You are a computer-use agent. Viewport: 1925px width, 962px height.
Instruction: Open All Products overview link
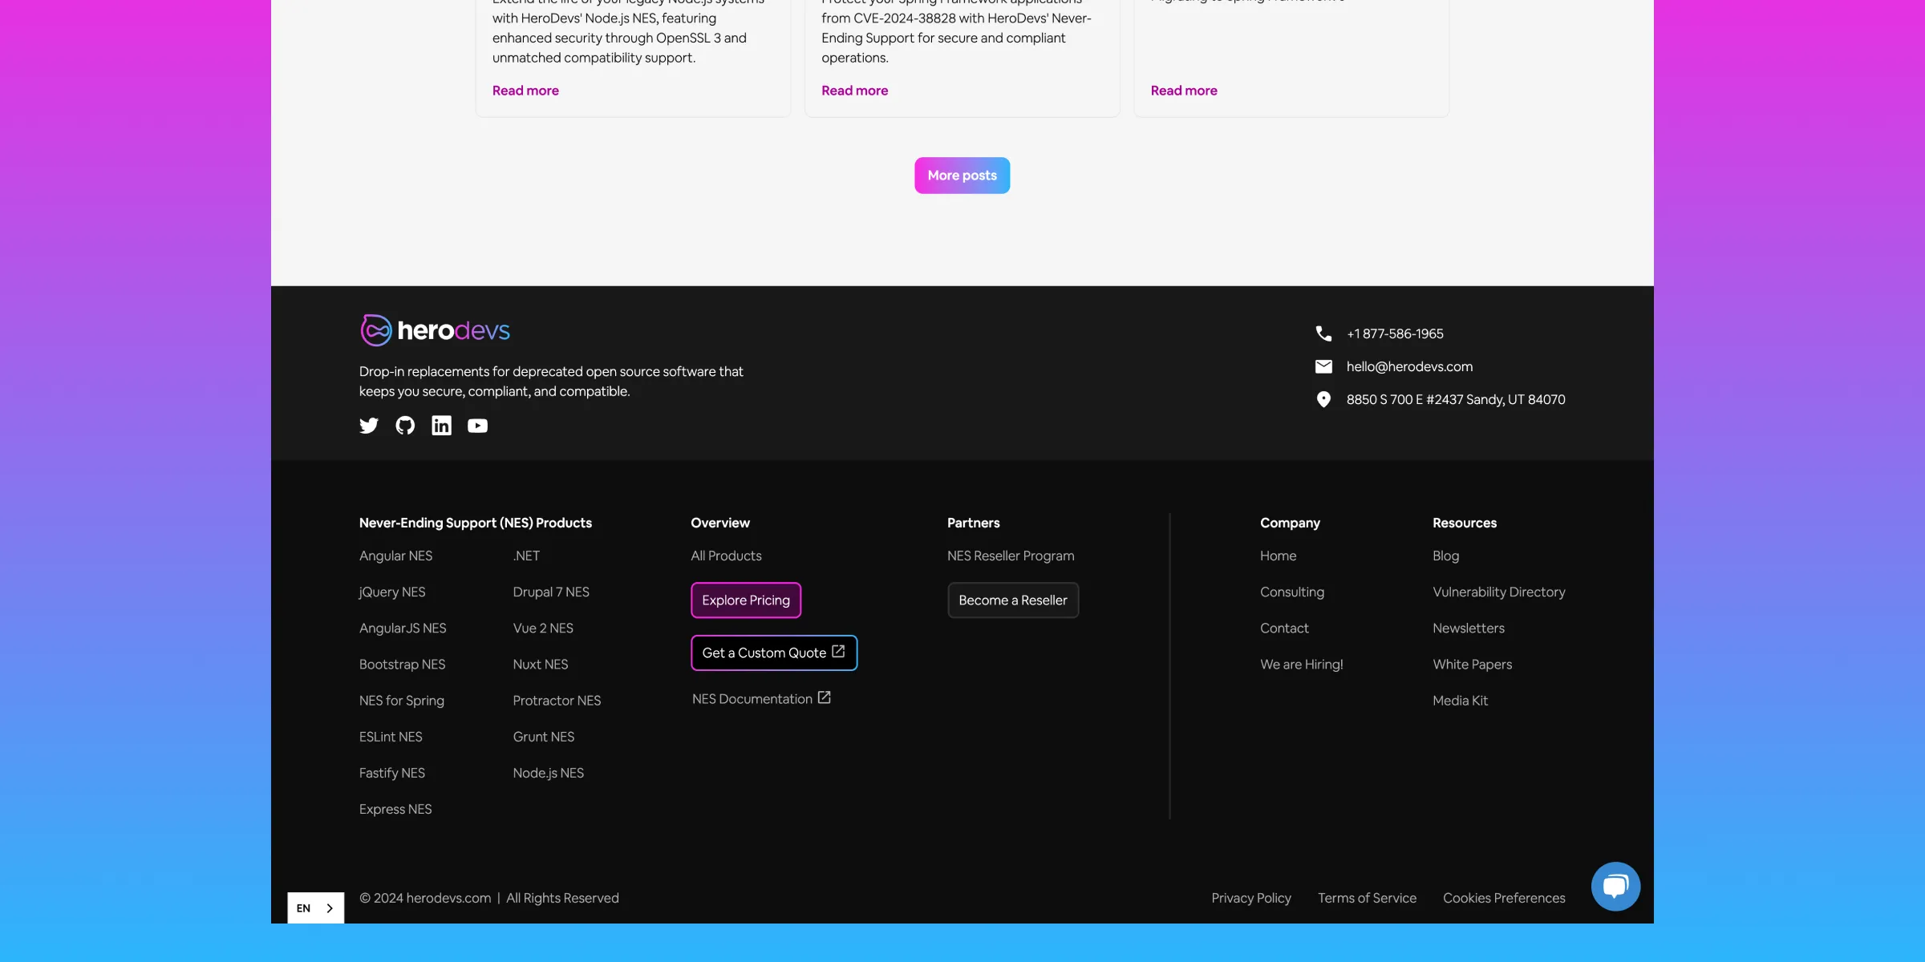click(x=726, y=556)
